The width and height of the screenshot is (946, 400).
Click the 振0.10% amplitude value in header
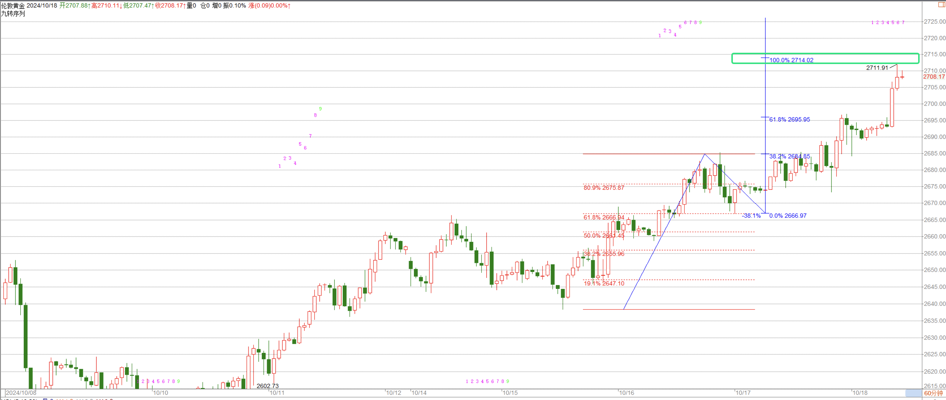click(x=234, y=6)
